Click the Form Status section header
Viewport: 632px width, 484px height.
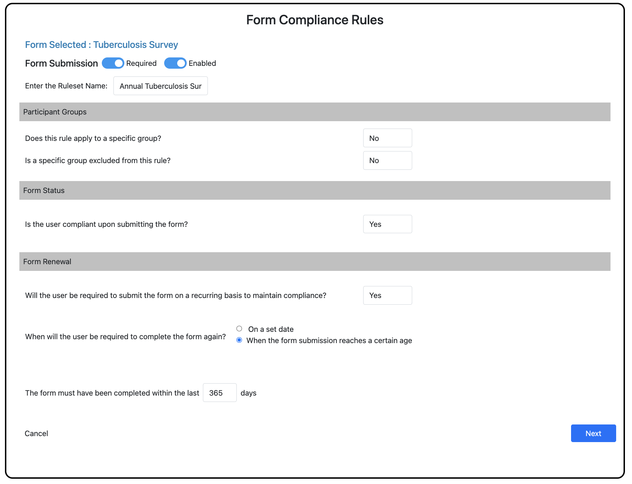(x=44, y=191)
